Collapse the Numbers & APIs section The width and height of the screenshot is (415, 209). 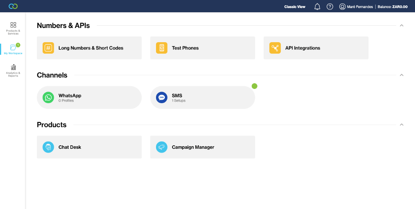[x=402, y=26]
